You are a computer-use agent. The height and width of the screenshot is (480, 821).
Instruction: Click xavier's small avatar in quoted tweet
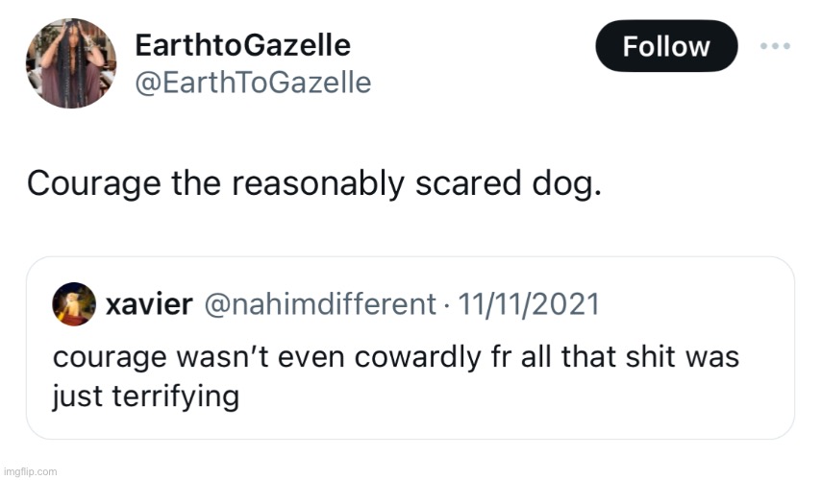pyautogui.click(x=73, y=305)
